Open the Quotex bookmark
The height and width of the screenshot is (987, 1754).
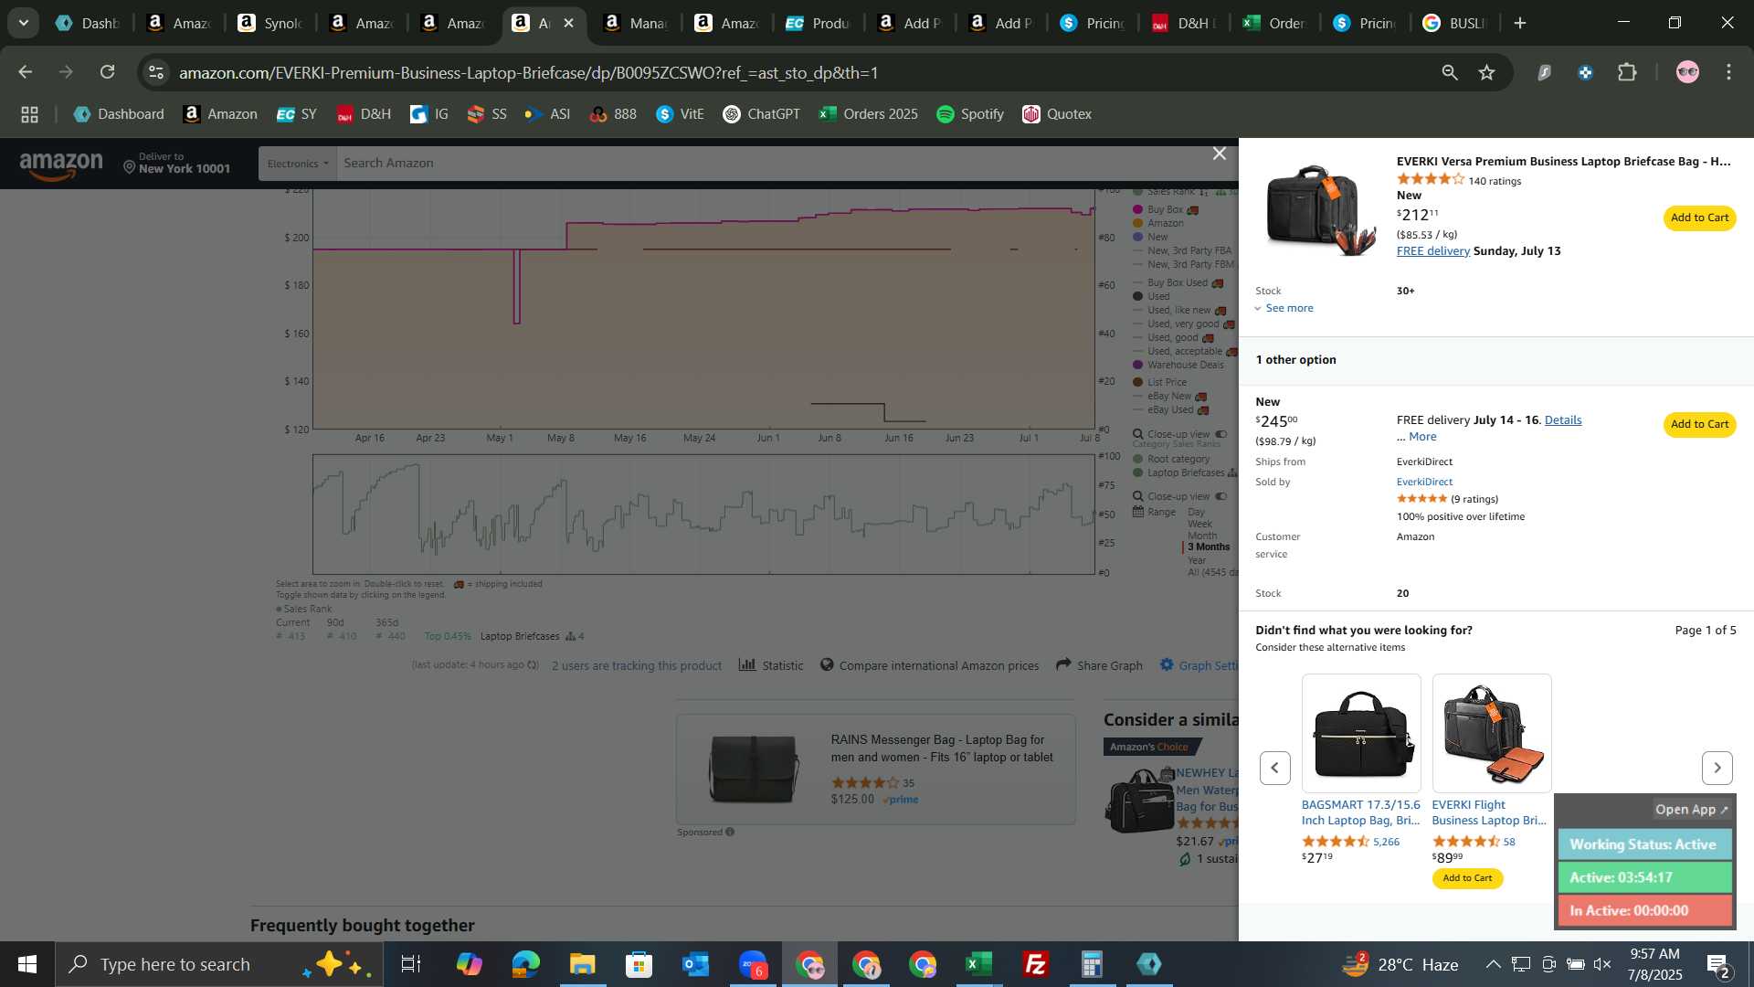pos(1057,114)
